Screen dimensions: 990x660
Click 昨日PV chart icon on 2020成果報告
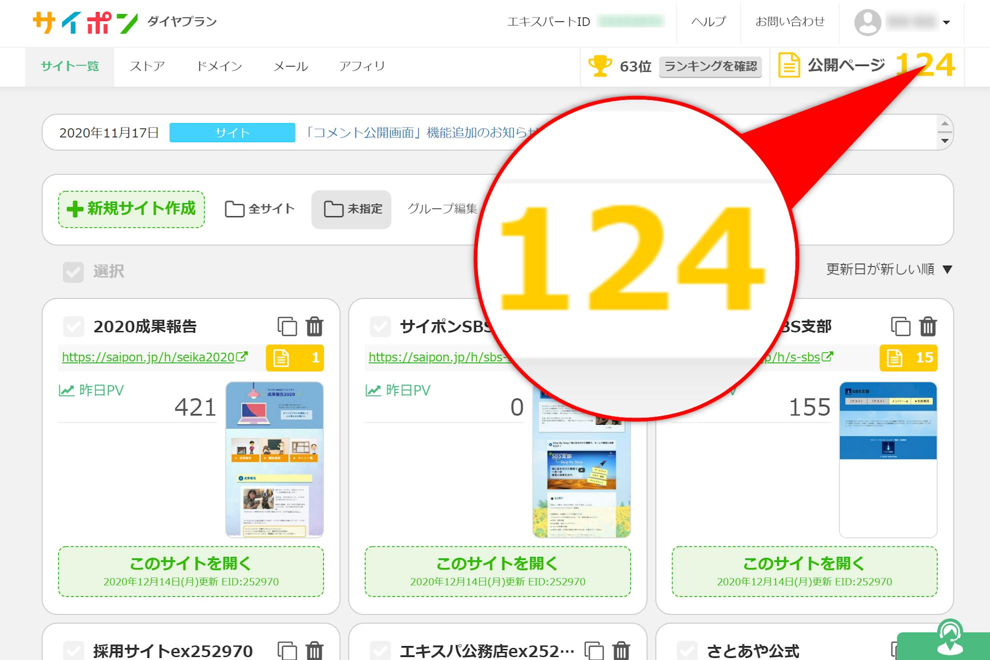[x=66, y=390]
